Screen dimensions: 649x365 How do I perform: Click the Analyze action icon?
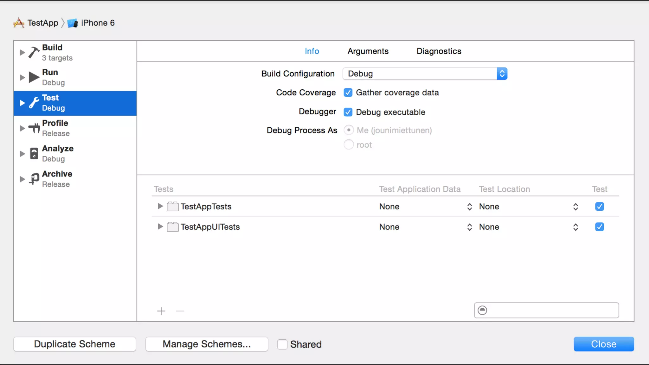(x=34, y=154)
